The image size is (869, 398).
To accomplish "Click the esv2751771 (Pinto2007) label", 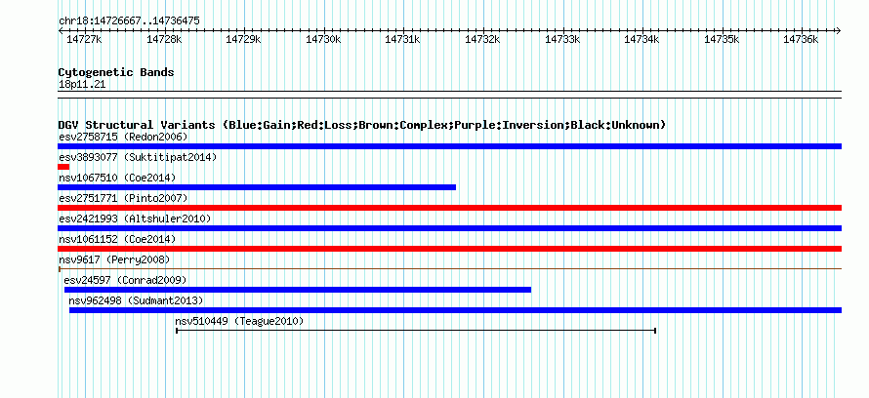I will [123, 198].
